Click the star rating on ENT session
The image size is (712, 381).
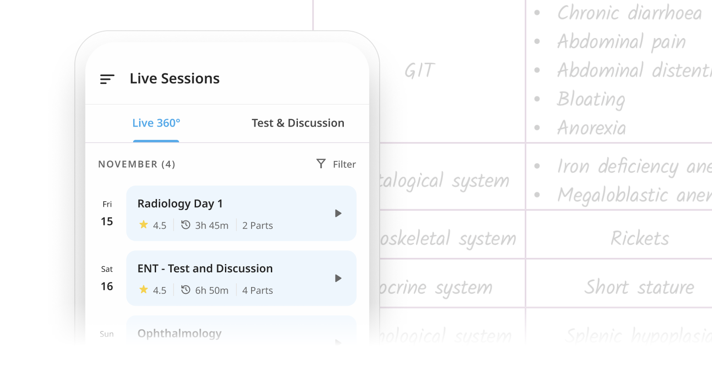click(144, 290)
